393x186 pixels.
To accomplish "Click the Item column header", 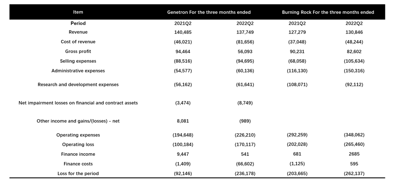I will coord(78,12).
